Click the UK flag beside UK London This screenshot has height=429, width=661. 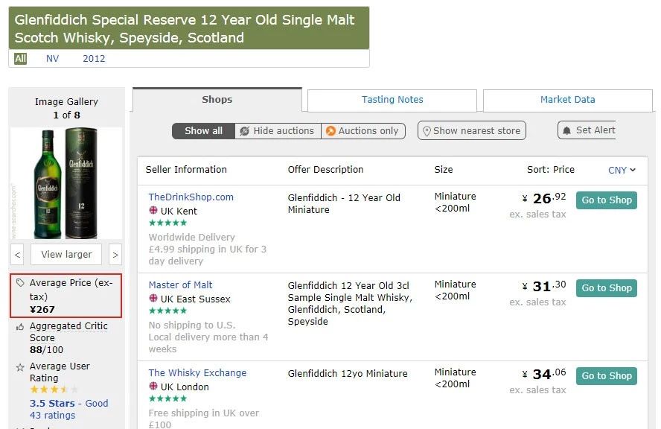153,387
